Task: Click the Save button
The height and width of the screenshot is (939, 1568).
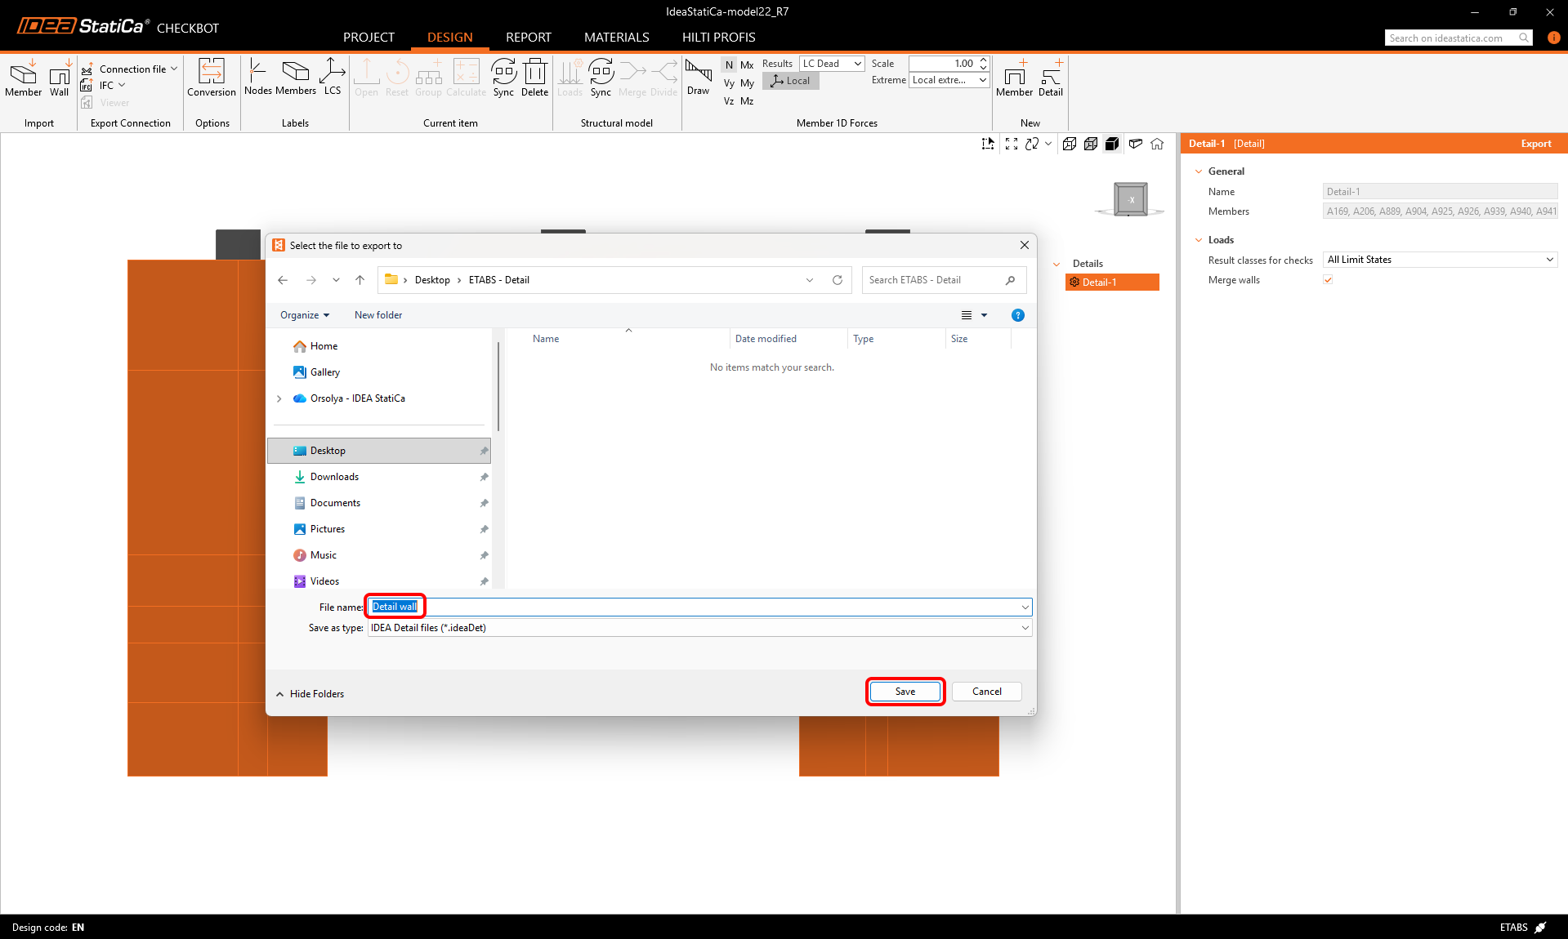Action: tap(905, 692)
